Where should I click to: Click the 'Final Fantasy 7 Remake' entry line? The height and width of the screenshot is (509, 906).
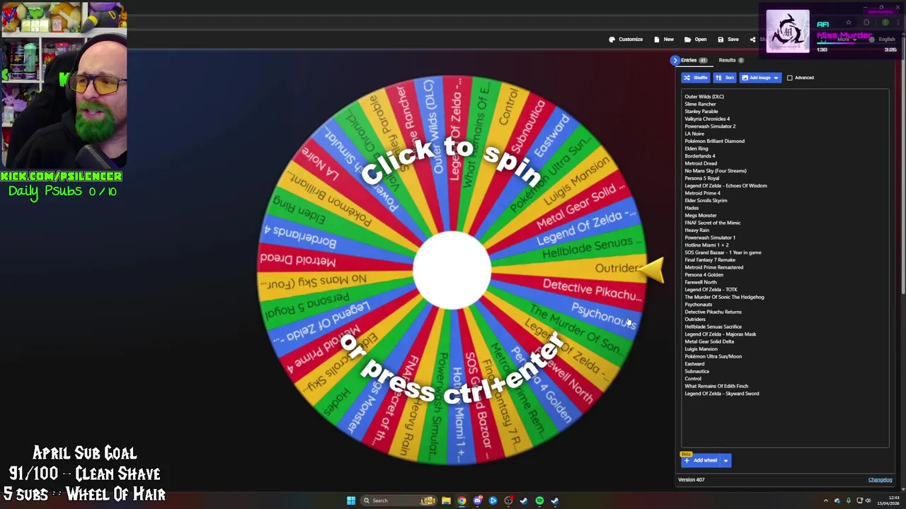pos(710,260)
